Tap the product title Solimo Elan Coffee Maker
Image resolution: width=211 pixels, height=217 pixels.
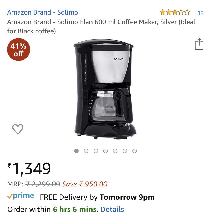[101, 27]
